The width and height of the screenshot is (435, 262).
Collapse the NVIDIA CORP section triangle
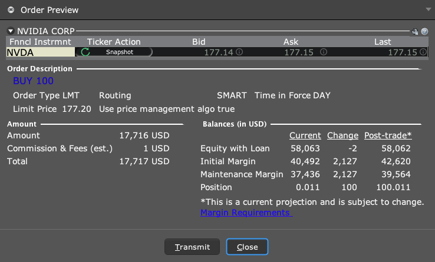point(11,31)
